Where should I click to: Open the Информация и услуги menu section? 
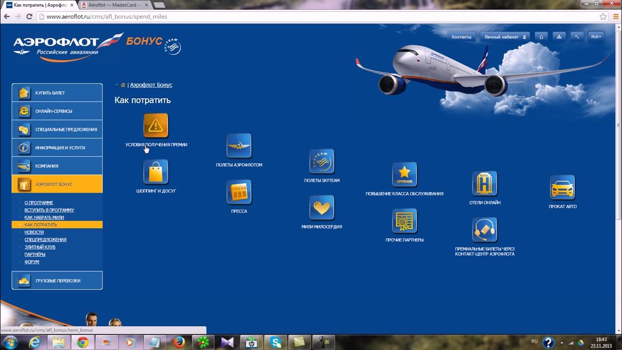57,148
